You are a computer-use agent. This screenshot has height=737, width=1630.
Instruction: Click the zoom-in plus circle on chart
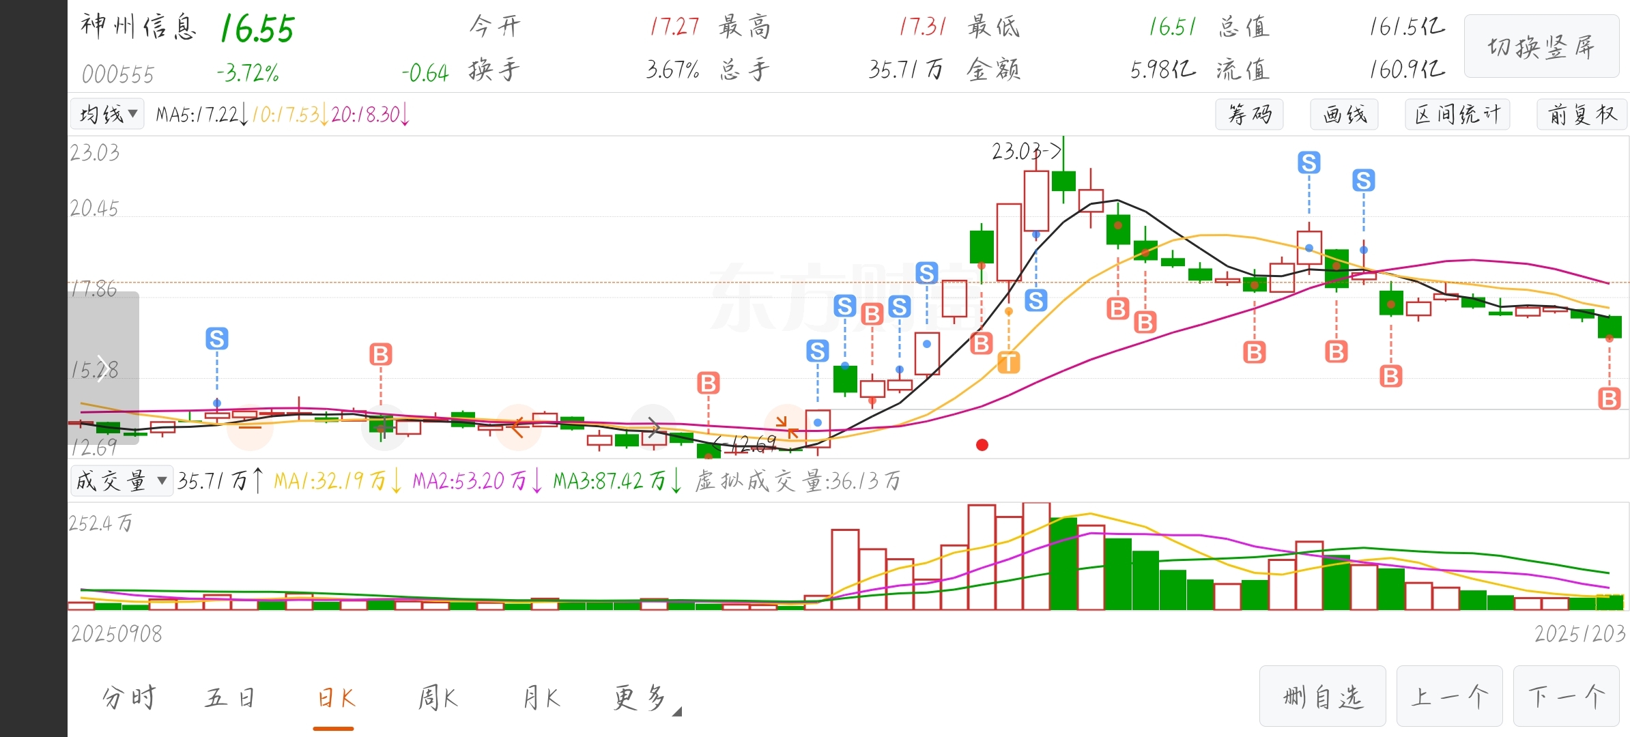pyautogui.click(x=384, y=427)
